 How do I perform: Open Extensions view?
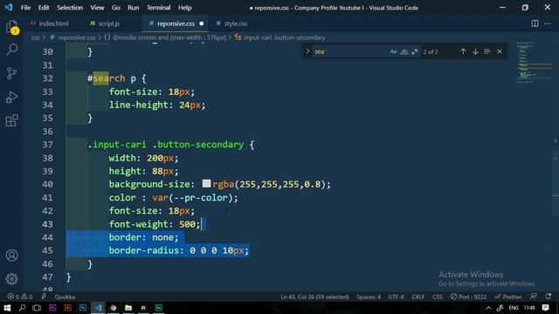click(x=11, y=120)
